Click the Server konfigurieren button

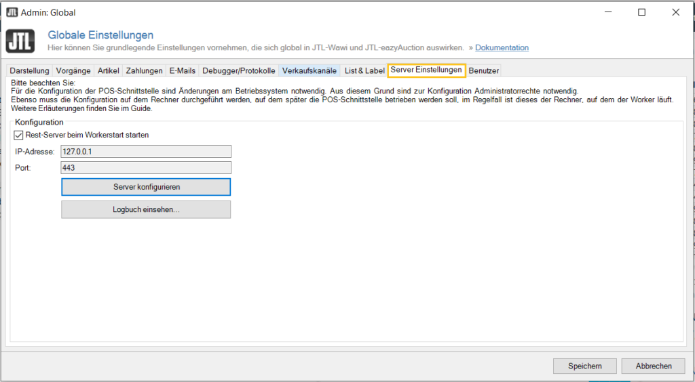pyautogui.click(x=146, y=187)
